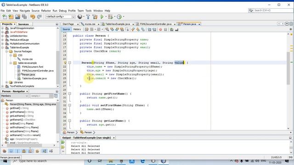Screen dimensions: 294x165
Task: Open the Debug menu
Action: (62, 11)
